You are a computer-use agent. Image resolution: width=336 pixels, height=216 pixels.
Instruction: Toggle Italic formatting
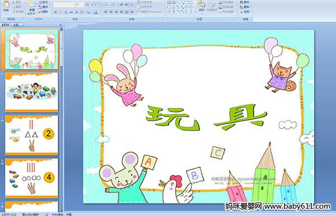pos(61,12)
